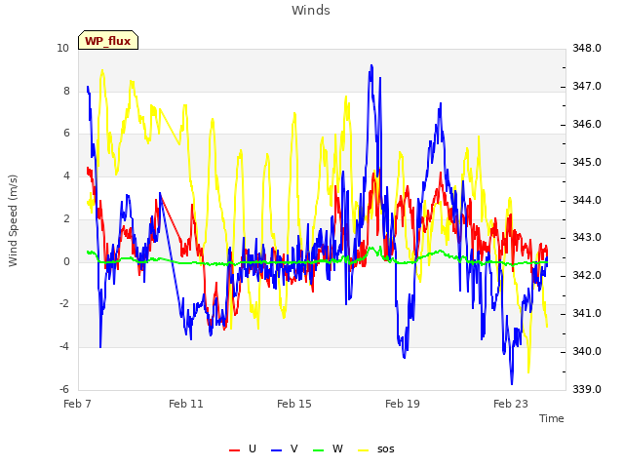Click the 342.0 right axis label
The image size is (624, 468).
[x=587, y=275]
